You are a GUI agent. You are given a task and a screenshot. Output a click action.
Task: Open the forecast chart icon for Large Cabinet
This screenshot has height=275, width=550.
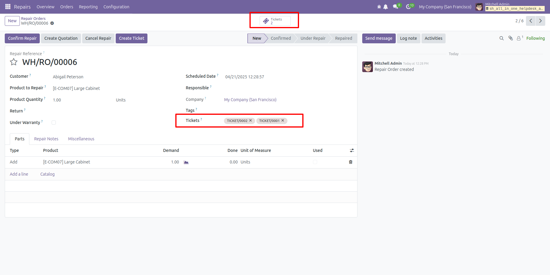(x=186, y=162)
